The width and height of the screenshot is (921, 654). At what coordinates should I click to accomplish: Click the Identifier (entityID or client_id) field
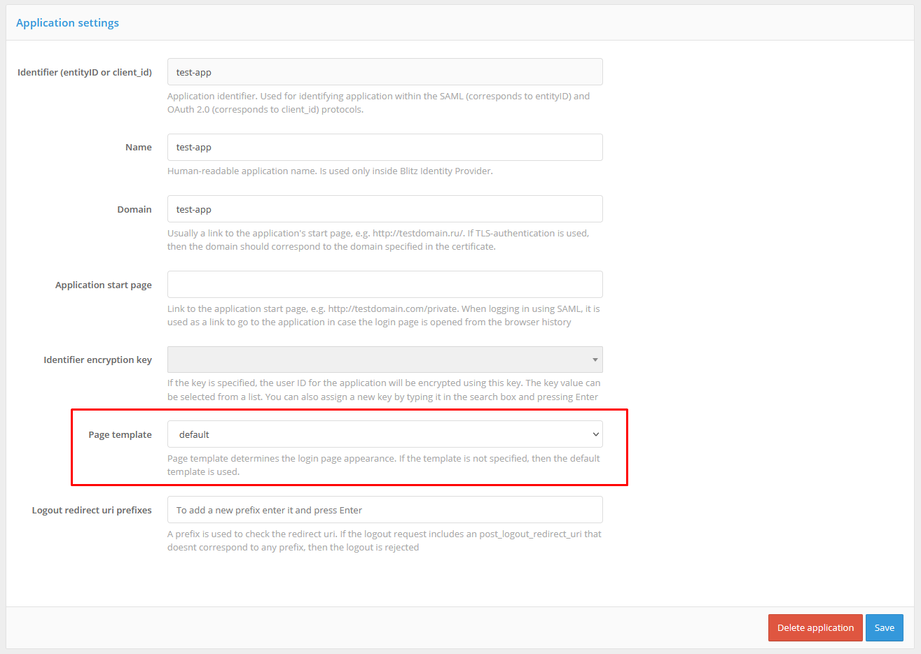385,72
